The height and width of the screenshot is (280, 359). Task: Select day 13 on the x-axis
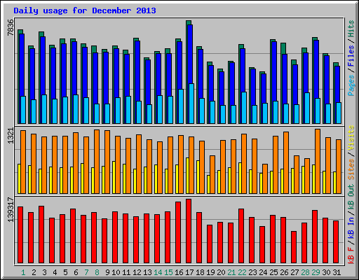147,272
